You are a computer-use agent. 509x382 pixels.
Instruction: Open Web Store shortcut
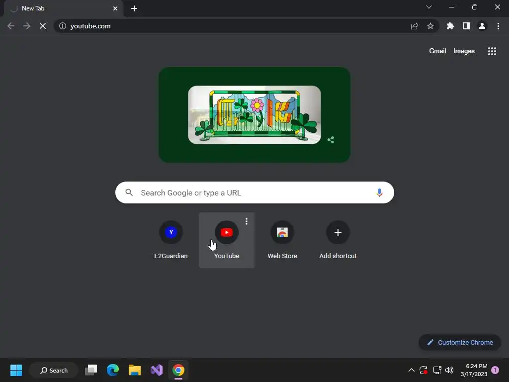282,240
